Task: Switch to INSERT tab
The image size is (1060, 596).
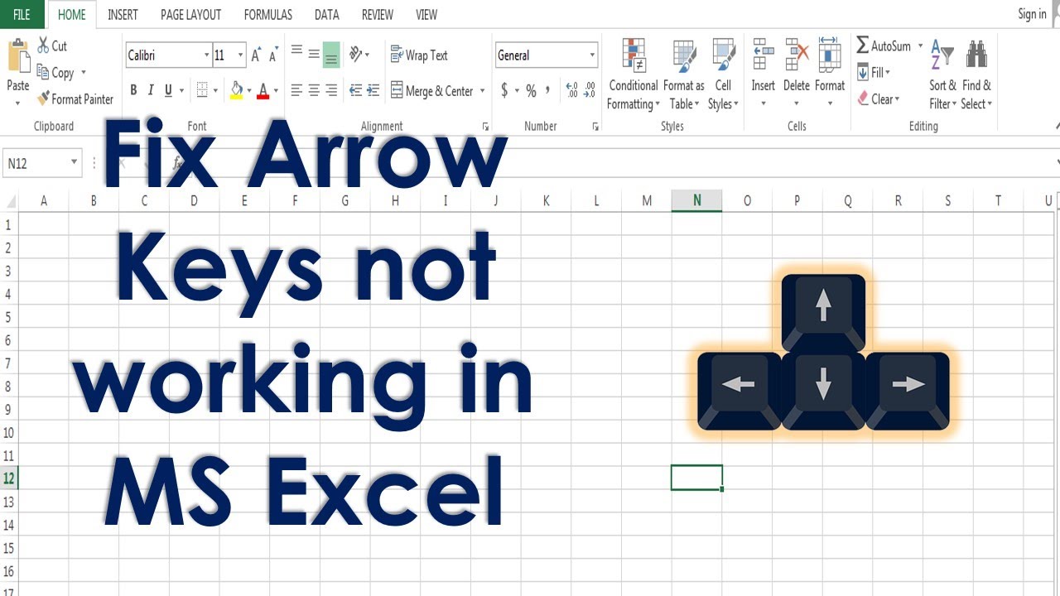Action: click(x=123, y=14)
